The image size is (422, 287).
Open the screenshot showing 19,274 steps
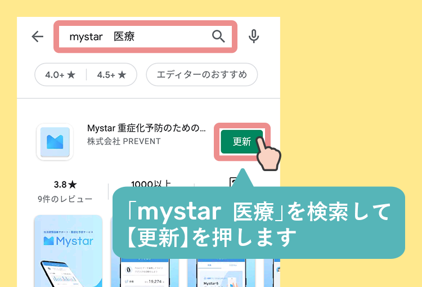coord(145,273)
